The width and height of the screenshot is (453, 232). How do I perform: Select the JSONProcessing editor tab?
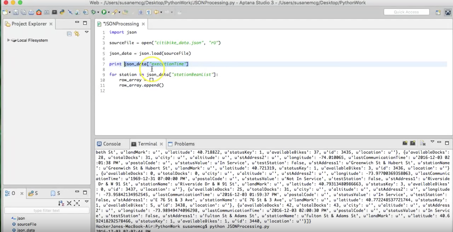point(121,24)
